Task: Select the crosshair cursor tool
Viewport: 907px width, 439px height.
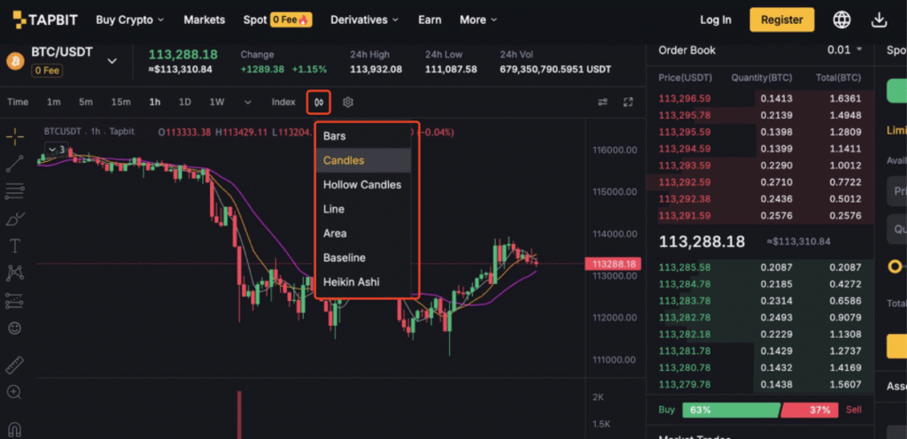Action: pos(14,137)
